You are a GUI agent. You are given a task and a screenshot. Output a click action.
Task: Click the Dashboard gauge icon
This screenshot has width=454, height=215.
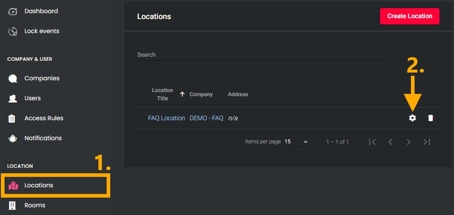coord(13,11)
